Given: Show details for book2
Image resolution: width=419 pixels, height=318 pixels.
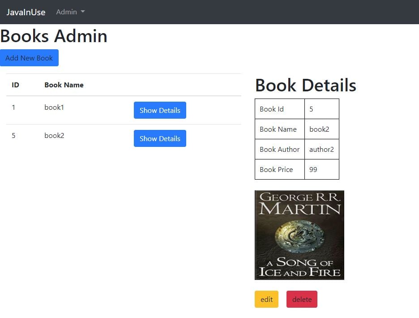Looking at the screenshot, I should click(x=160, y=138).
